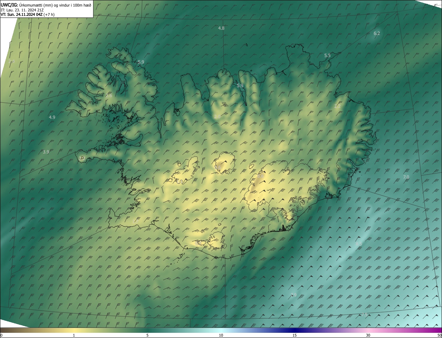Pick the 3.9 value label on the map
Screen dimensions: 442x338
[46, 152]
